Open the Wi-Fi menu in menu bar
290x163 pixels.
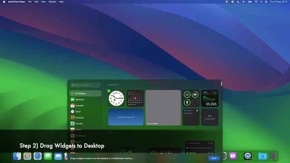256,2
